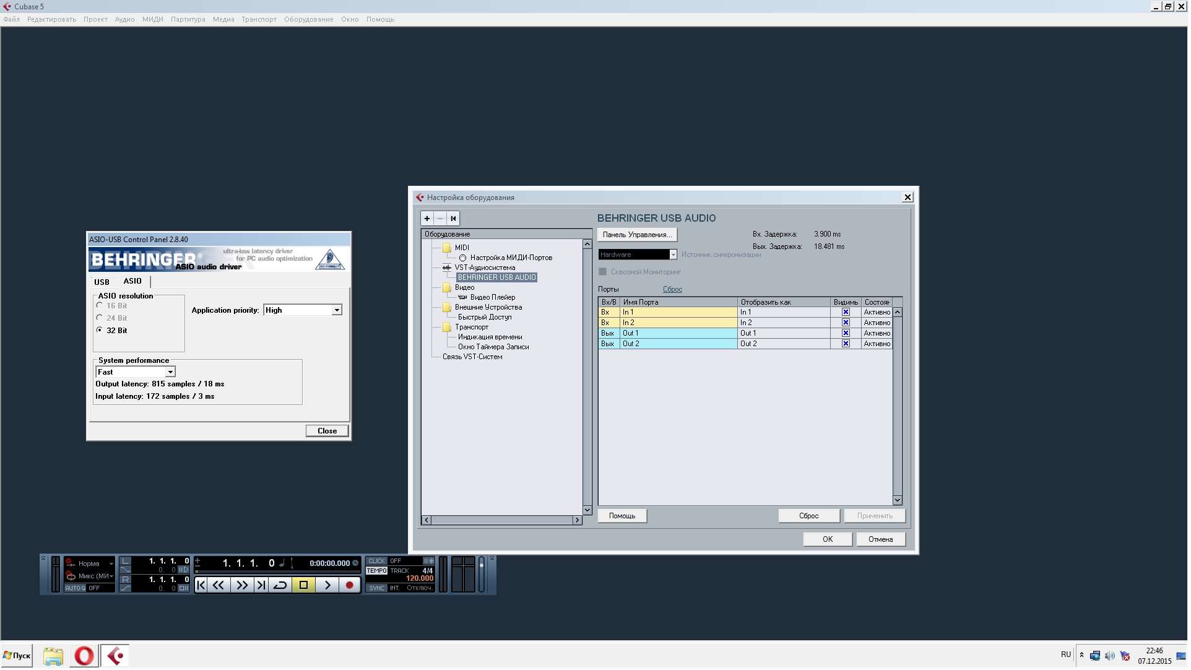Toggle the metronome CLICK button
Screen dimensions: 1191x670
376,562
